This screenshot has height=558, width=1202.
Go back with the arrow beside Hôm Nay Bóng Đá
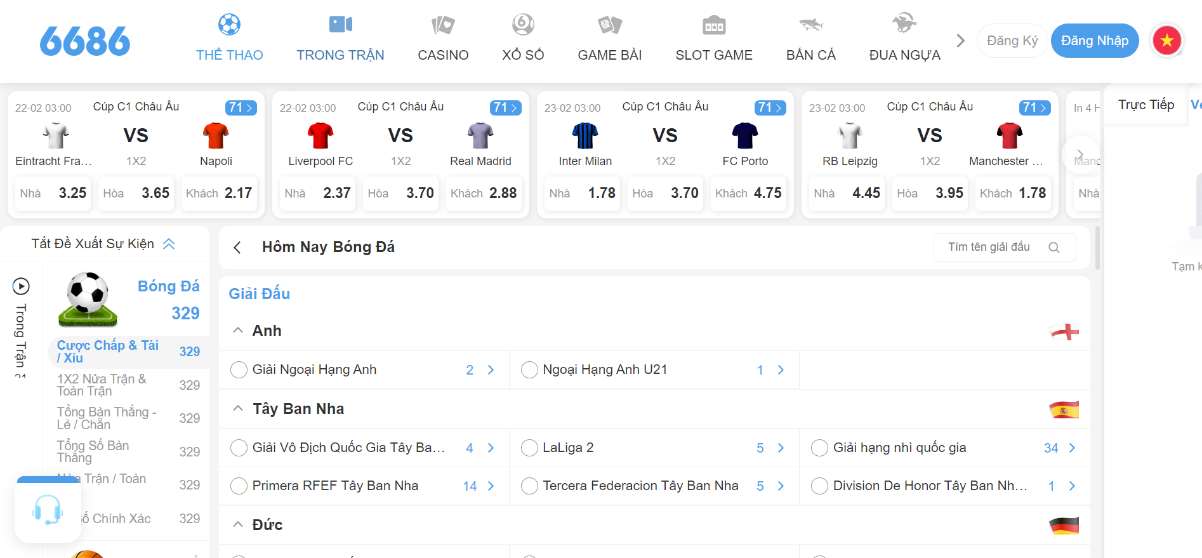tap(237, 248)
